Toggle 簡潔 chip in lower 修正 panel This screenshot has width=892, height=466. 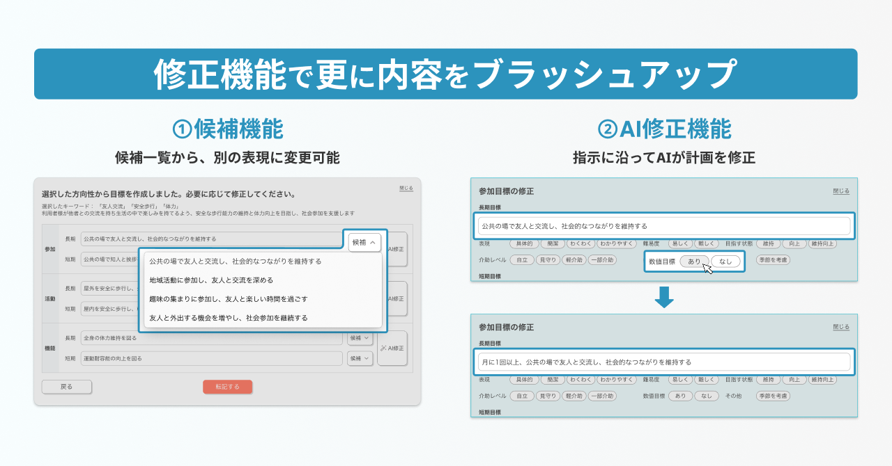point(553,380)
